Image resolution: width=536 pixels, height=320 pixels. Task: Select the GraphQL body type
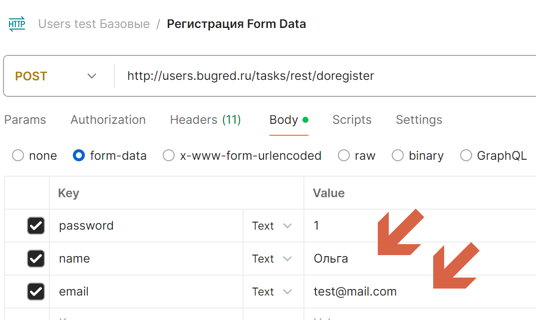coord(466,156)
